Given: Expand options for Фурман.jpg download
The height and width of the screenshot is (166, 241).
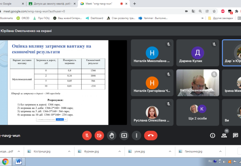Looking at the screenshot, I should pos(119,151).
